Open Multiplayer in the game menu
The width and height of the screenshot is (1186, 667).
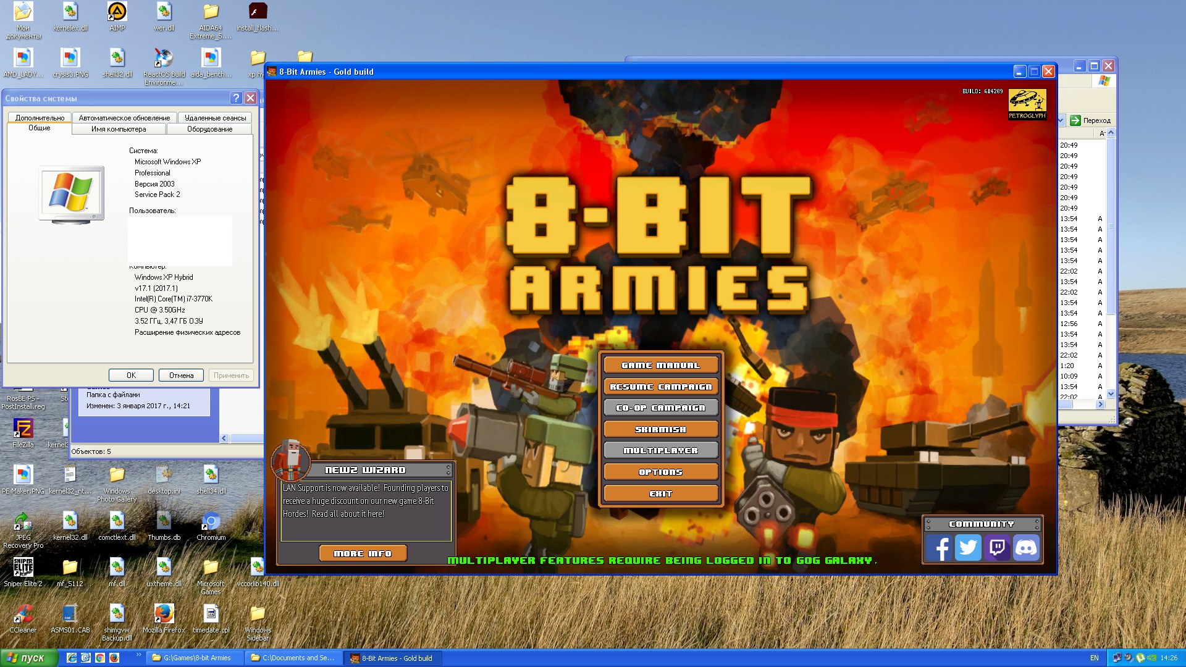coord(660,450)
